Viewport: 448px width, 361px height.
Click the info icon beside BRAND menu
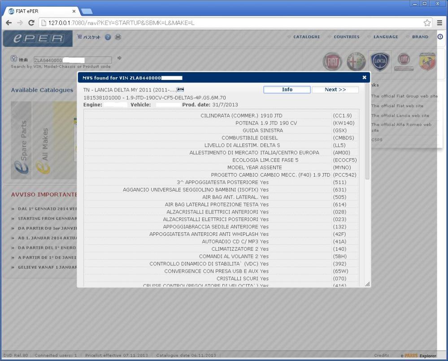(440, 37)
